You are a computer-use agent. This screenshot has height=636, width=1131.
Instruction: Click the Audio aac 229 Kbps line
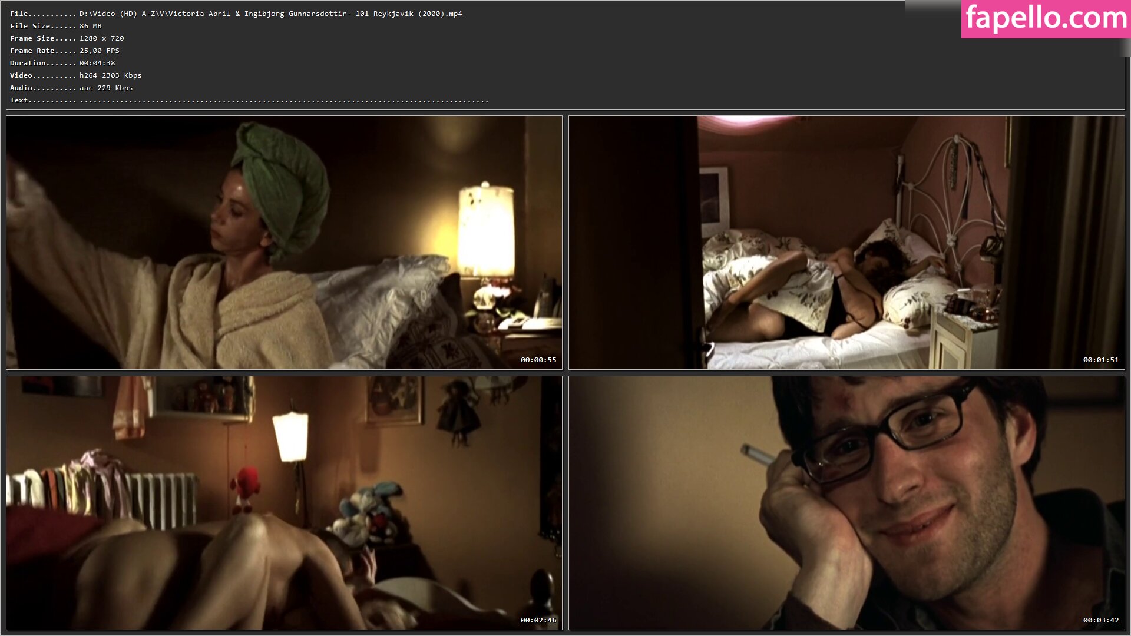point(106,88)
